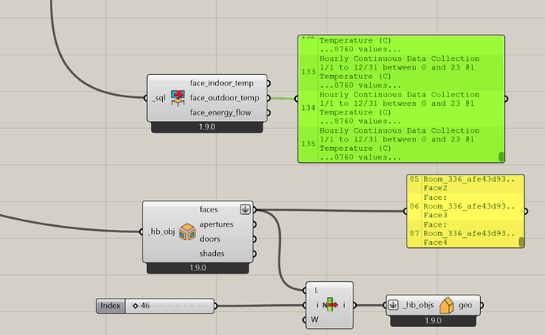Select the face_energy_flow output
This screenshot has height=335, width=545.
point(227,113)
